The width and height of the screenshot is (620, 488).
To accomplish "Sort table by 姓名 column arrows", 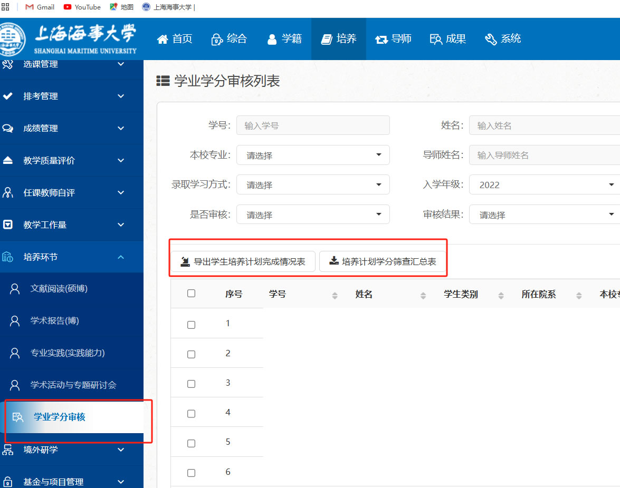I will click(x=423, y=295).
